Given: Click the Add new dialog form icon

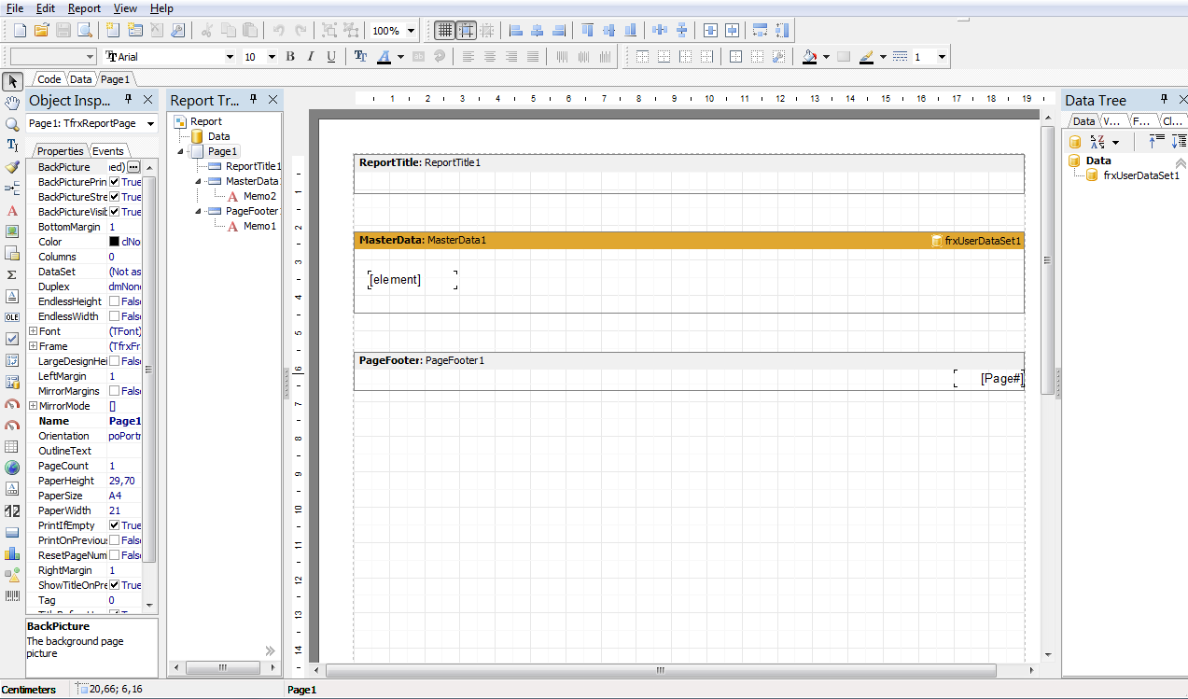Looking at the screenshot, I should 135,31.
